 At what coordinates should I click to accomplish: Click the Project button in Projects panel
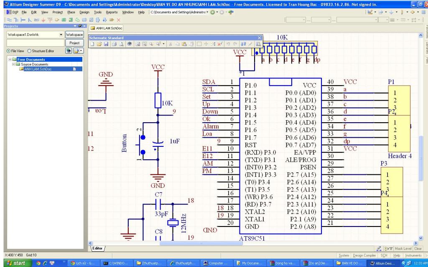point(74,43)
